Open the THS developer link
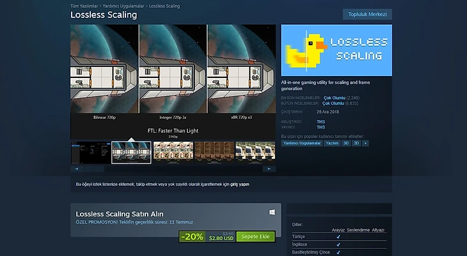 pyautogui.click(x=321, y=121)
